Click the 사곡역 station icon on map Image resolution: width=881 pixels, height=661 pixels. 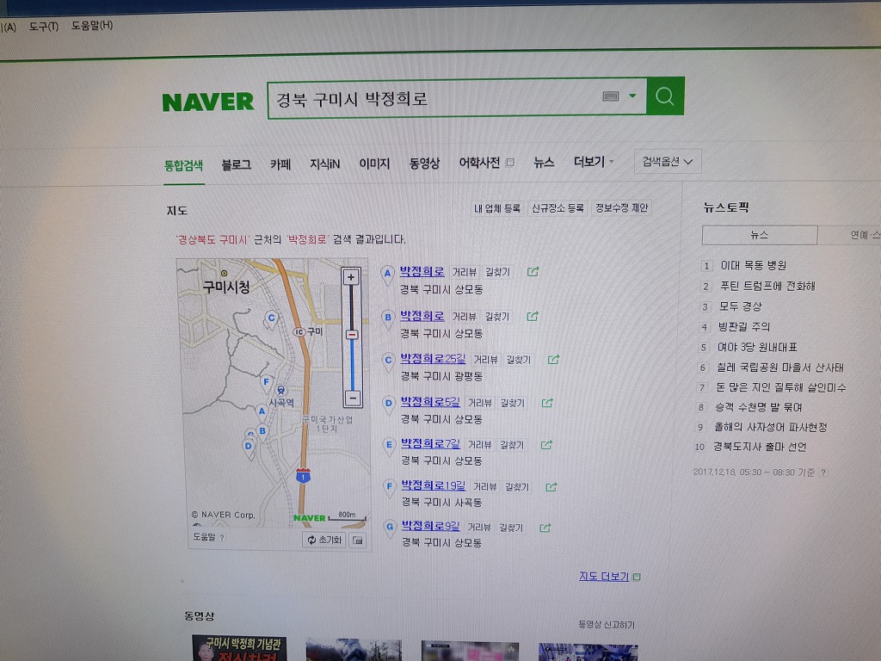(x=281, y=390)
